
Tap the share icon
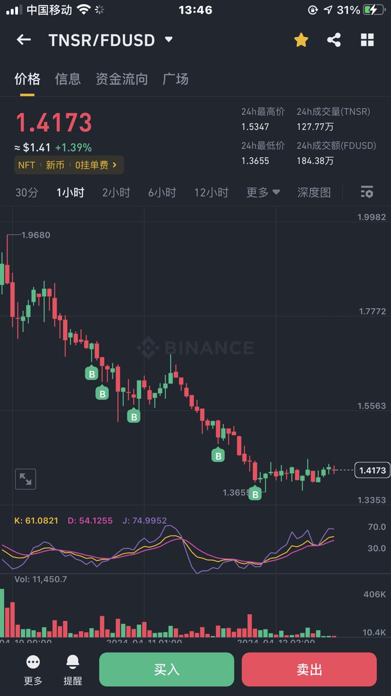[334, 40]
